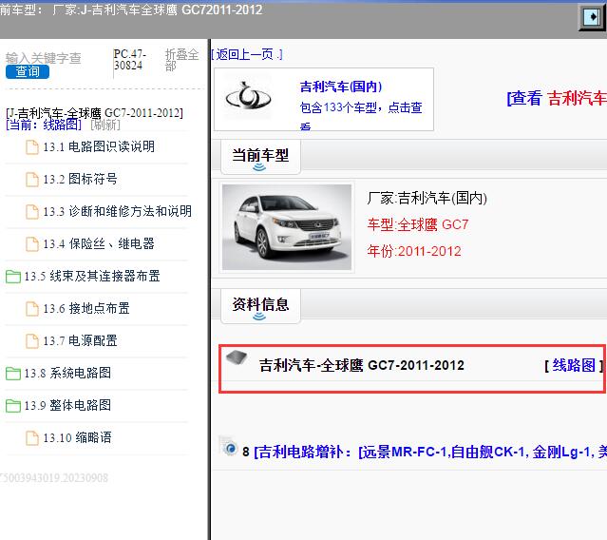Click the J-吉利汽车-全球鹰 GC7-2011-2012 heading
The height and width of the screenshot is (540, 607).
pos(94,113)
